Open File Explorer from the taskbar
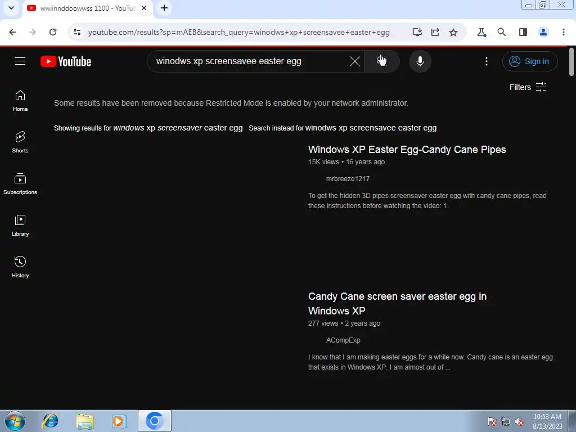This screenshot has height=432, width=576. (x=85, y=421)
